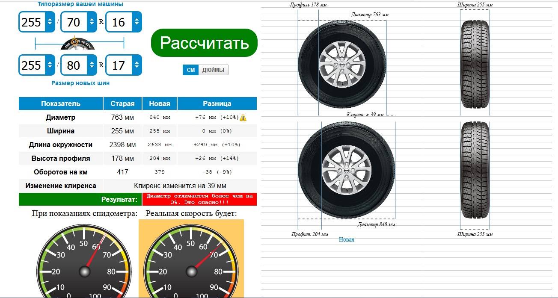Click the Клиренс > 39 мм diagram label
The image size is (558, 298).
click(365, 115)
